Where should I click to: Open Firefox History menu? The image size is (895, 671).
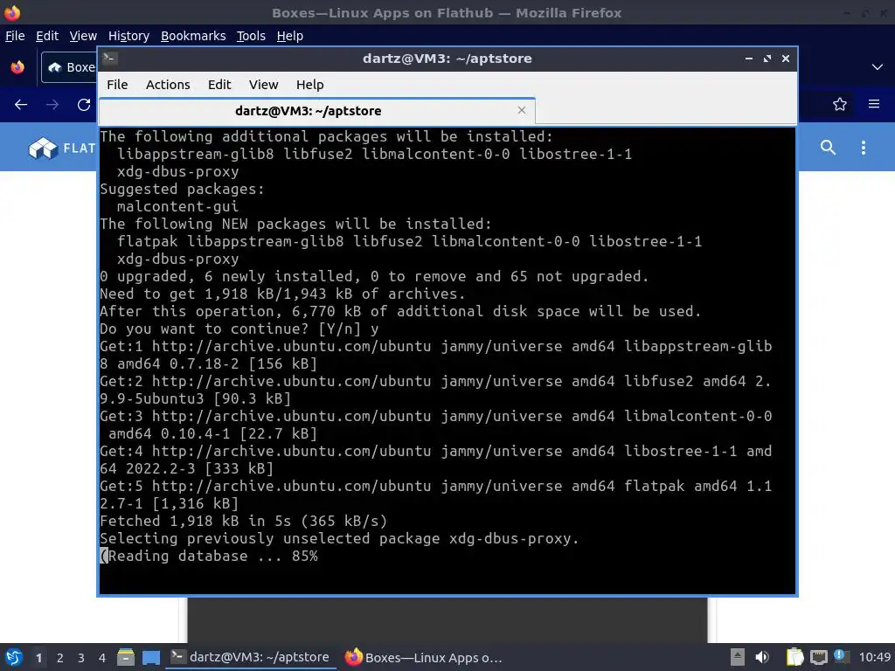click(x=128, y=36)
